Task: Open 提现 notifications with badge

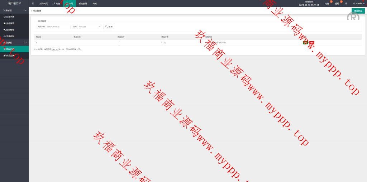Action: [x=337, y=4]
